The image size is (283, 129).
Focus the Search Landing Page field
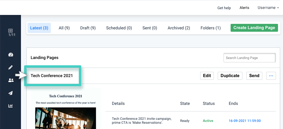click(250, 58)
